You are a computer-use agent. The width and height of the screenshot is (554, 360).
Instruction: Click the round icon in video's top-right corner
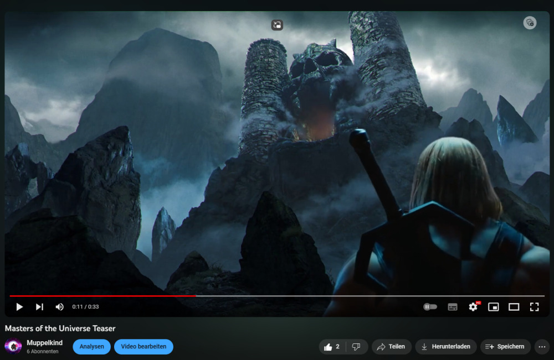click(x=530, y=23)
